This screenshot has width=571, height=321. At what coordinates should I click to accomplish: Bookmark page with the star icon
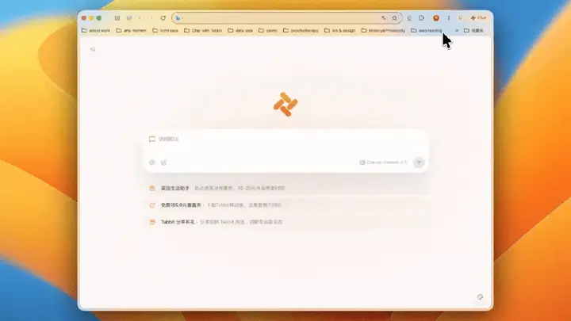[394, 17]
